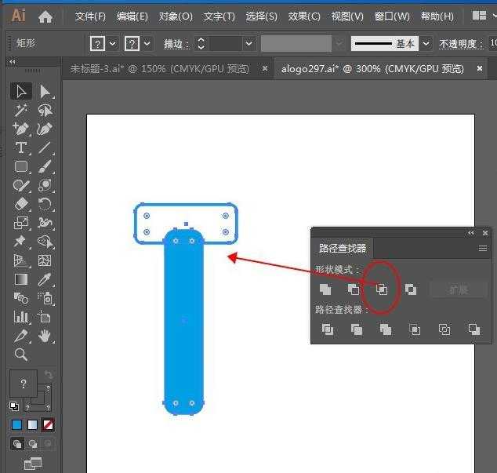Click the Intersect shape mode icon

(x=382, y=289)
